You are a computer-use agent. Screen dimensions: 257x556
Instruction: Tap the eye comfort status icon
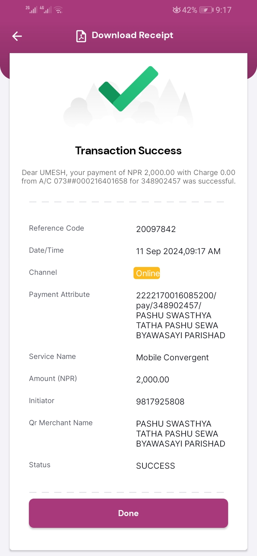(x=176, y=10)
